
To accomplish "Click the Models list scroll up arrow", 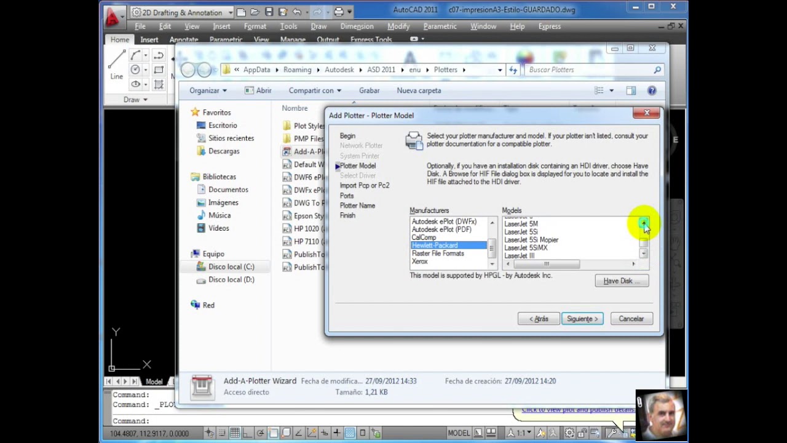I will tap(643, 222).
